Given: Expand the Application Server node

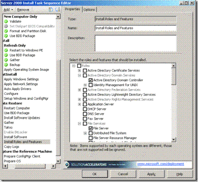Looking at the screenshot, I should click(x=79, y=104).
